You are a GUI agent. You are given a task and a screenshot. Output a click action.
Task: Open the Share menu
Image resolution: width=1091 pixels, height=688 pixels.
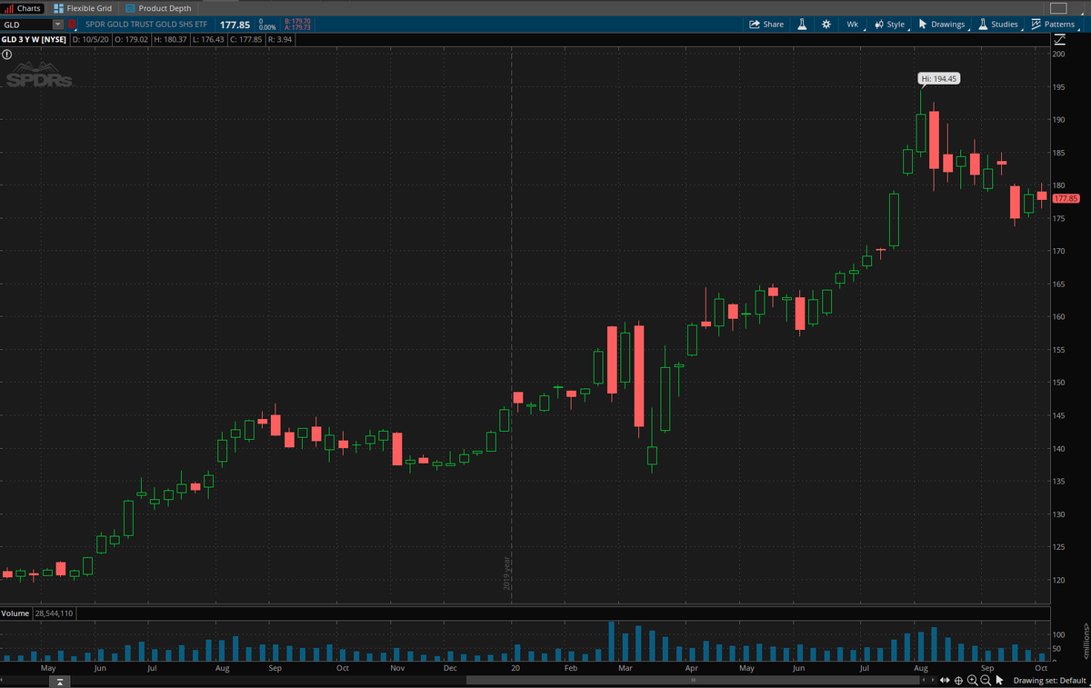(x=766, y=25)
